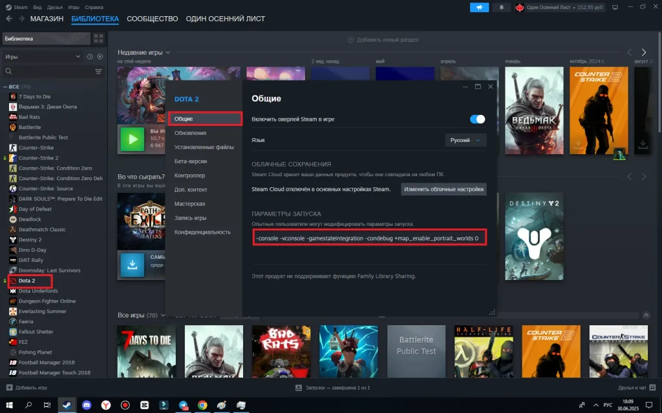Viewport: 662px width, 413px height.
Task: Select Бета-версии settings section
Action: 191,161
